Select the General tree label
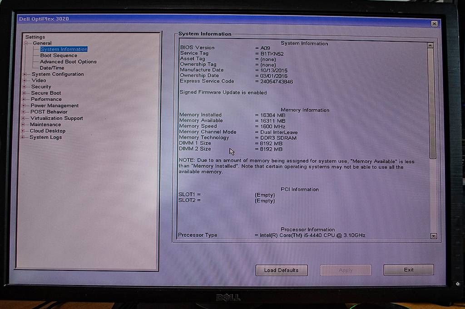This screenshot has width=465, height=309. [42, 43]
